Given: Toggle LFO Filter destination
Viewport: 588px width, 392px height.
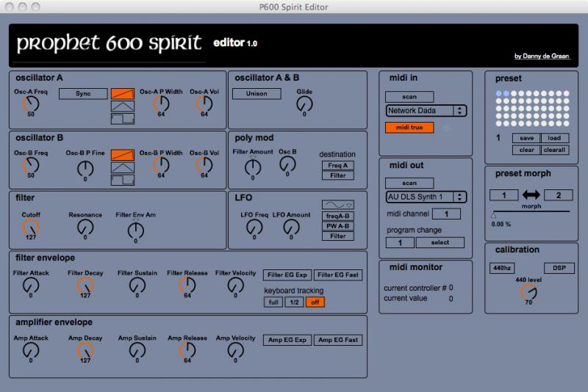Looking at the screenshot, I should click(338, 236).
